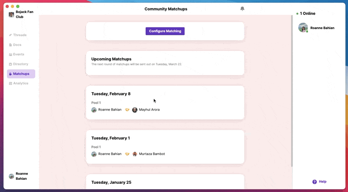The width and height of the screenshot is (348, 192).
Task: Click the Analytics chart icon in sidebar
Action: coord(10,83)
